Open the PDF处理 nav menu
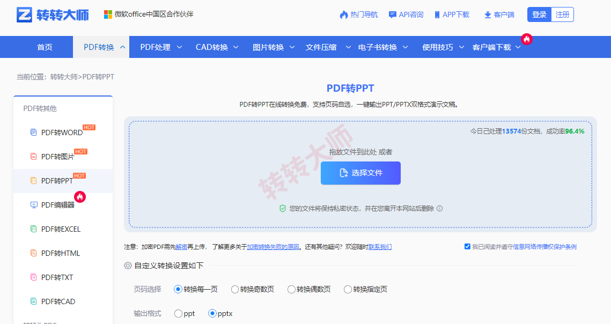The image size is (611, 324). pos(156,47)
